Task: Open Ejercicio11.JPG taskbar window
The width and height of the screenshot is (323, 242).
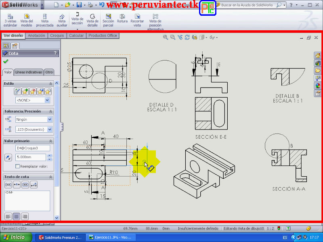Action: [111, 238]
